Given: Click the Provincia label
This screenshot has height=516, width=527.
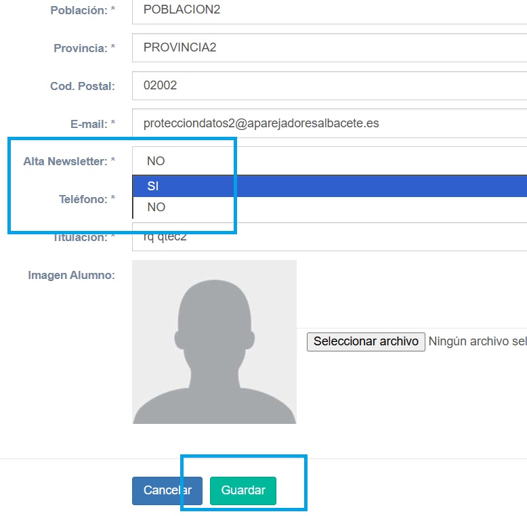Looking at the screenshot, I should [84, 49].
